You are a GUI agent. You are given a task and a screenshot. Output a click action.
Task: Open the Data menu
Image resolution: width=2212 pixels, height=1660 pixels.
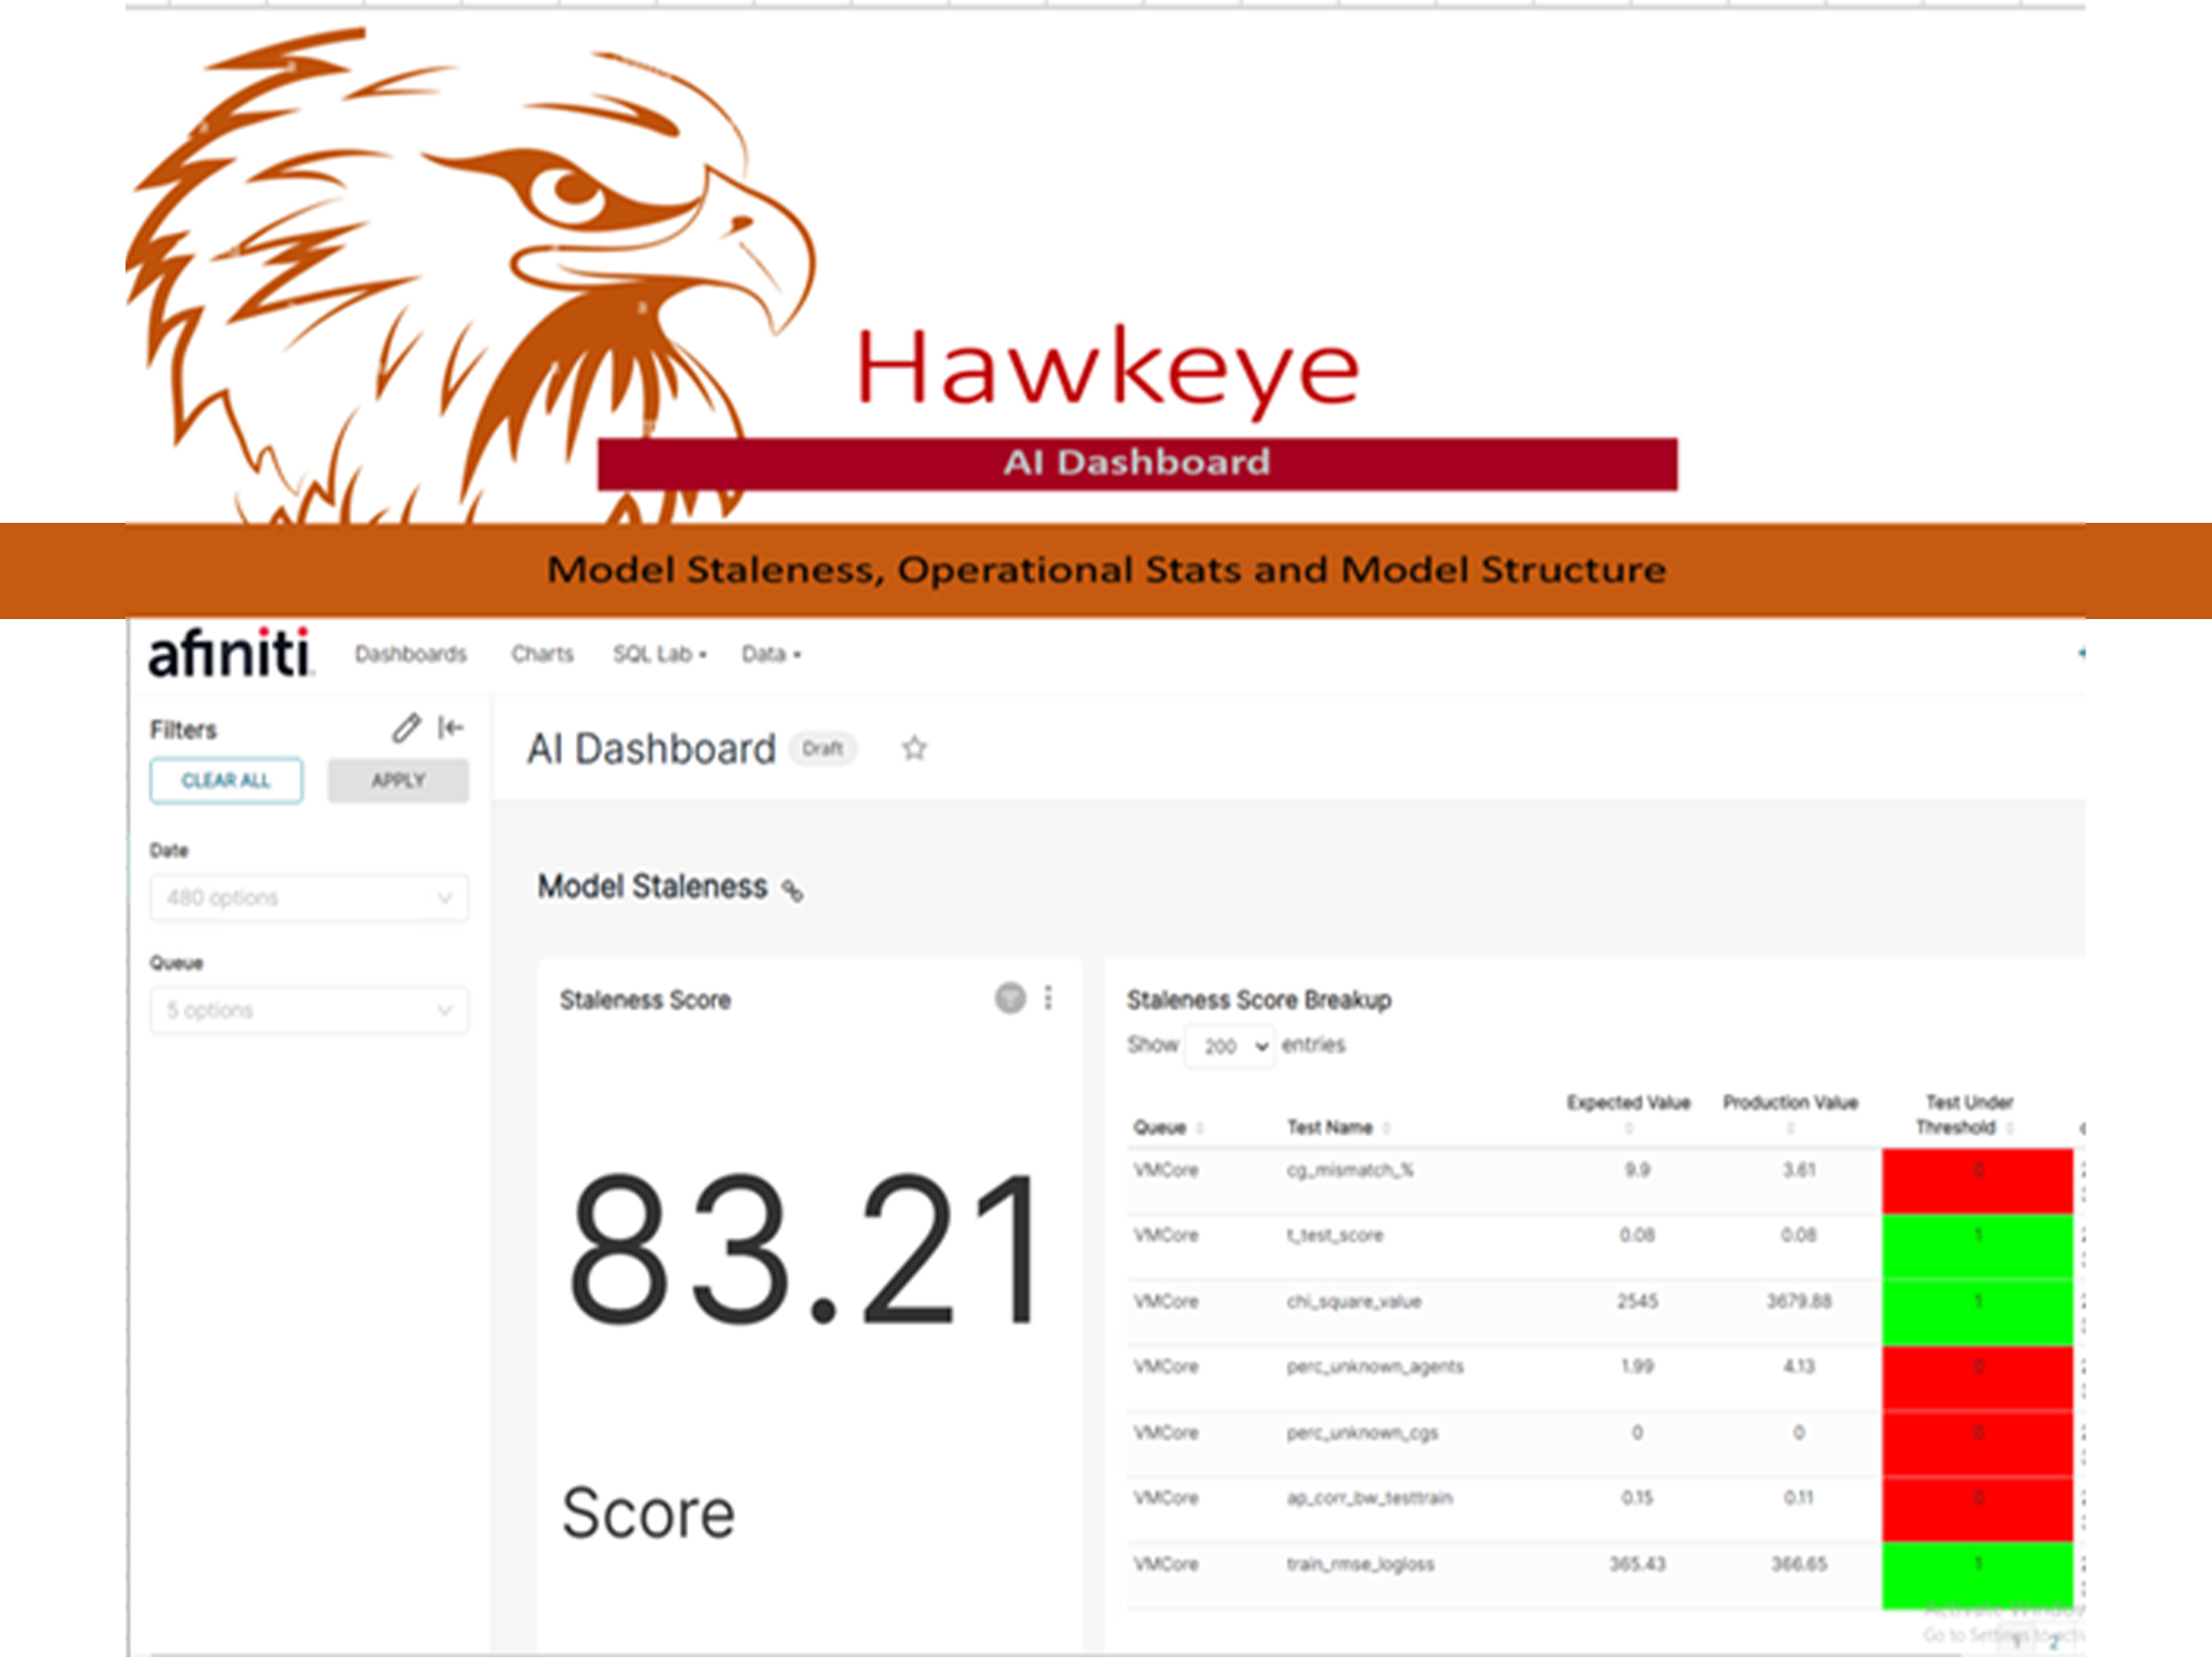click(x=771, y=654)
